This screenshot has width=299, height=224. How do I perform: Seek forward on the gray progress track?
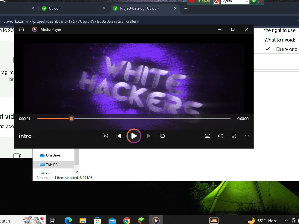coord(152,119)
